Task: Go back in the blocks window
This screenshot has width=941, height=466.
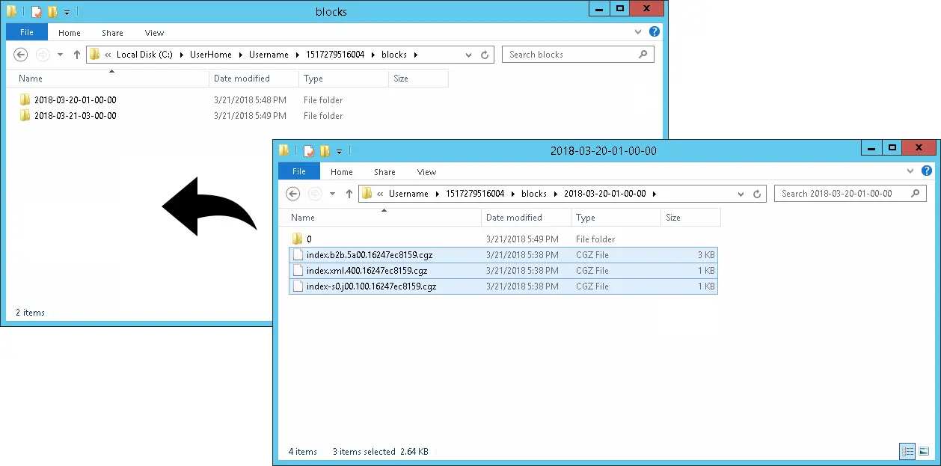Action: (x=20, y=54)
